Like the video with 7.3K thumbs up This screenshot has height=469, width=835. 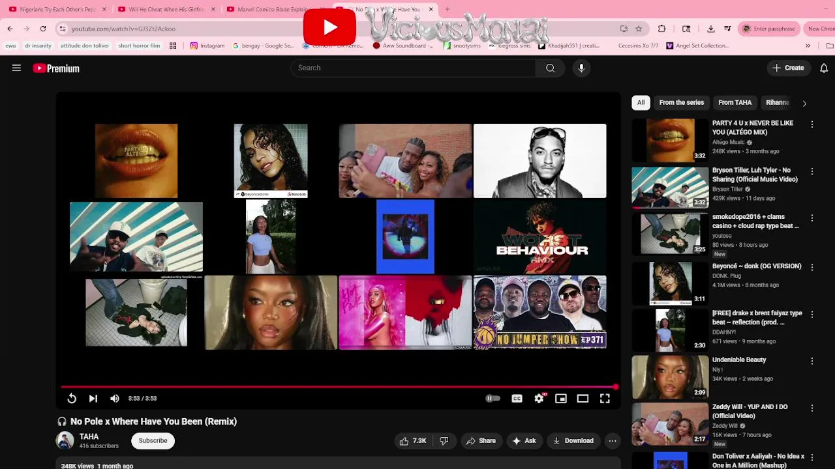(x=412, y=441)
